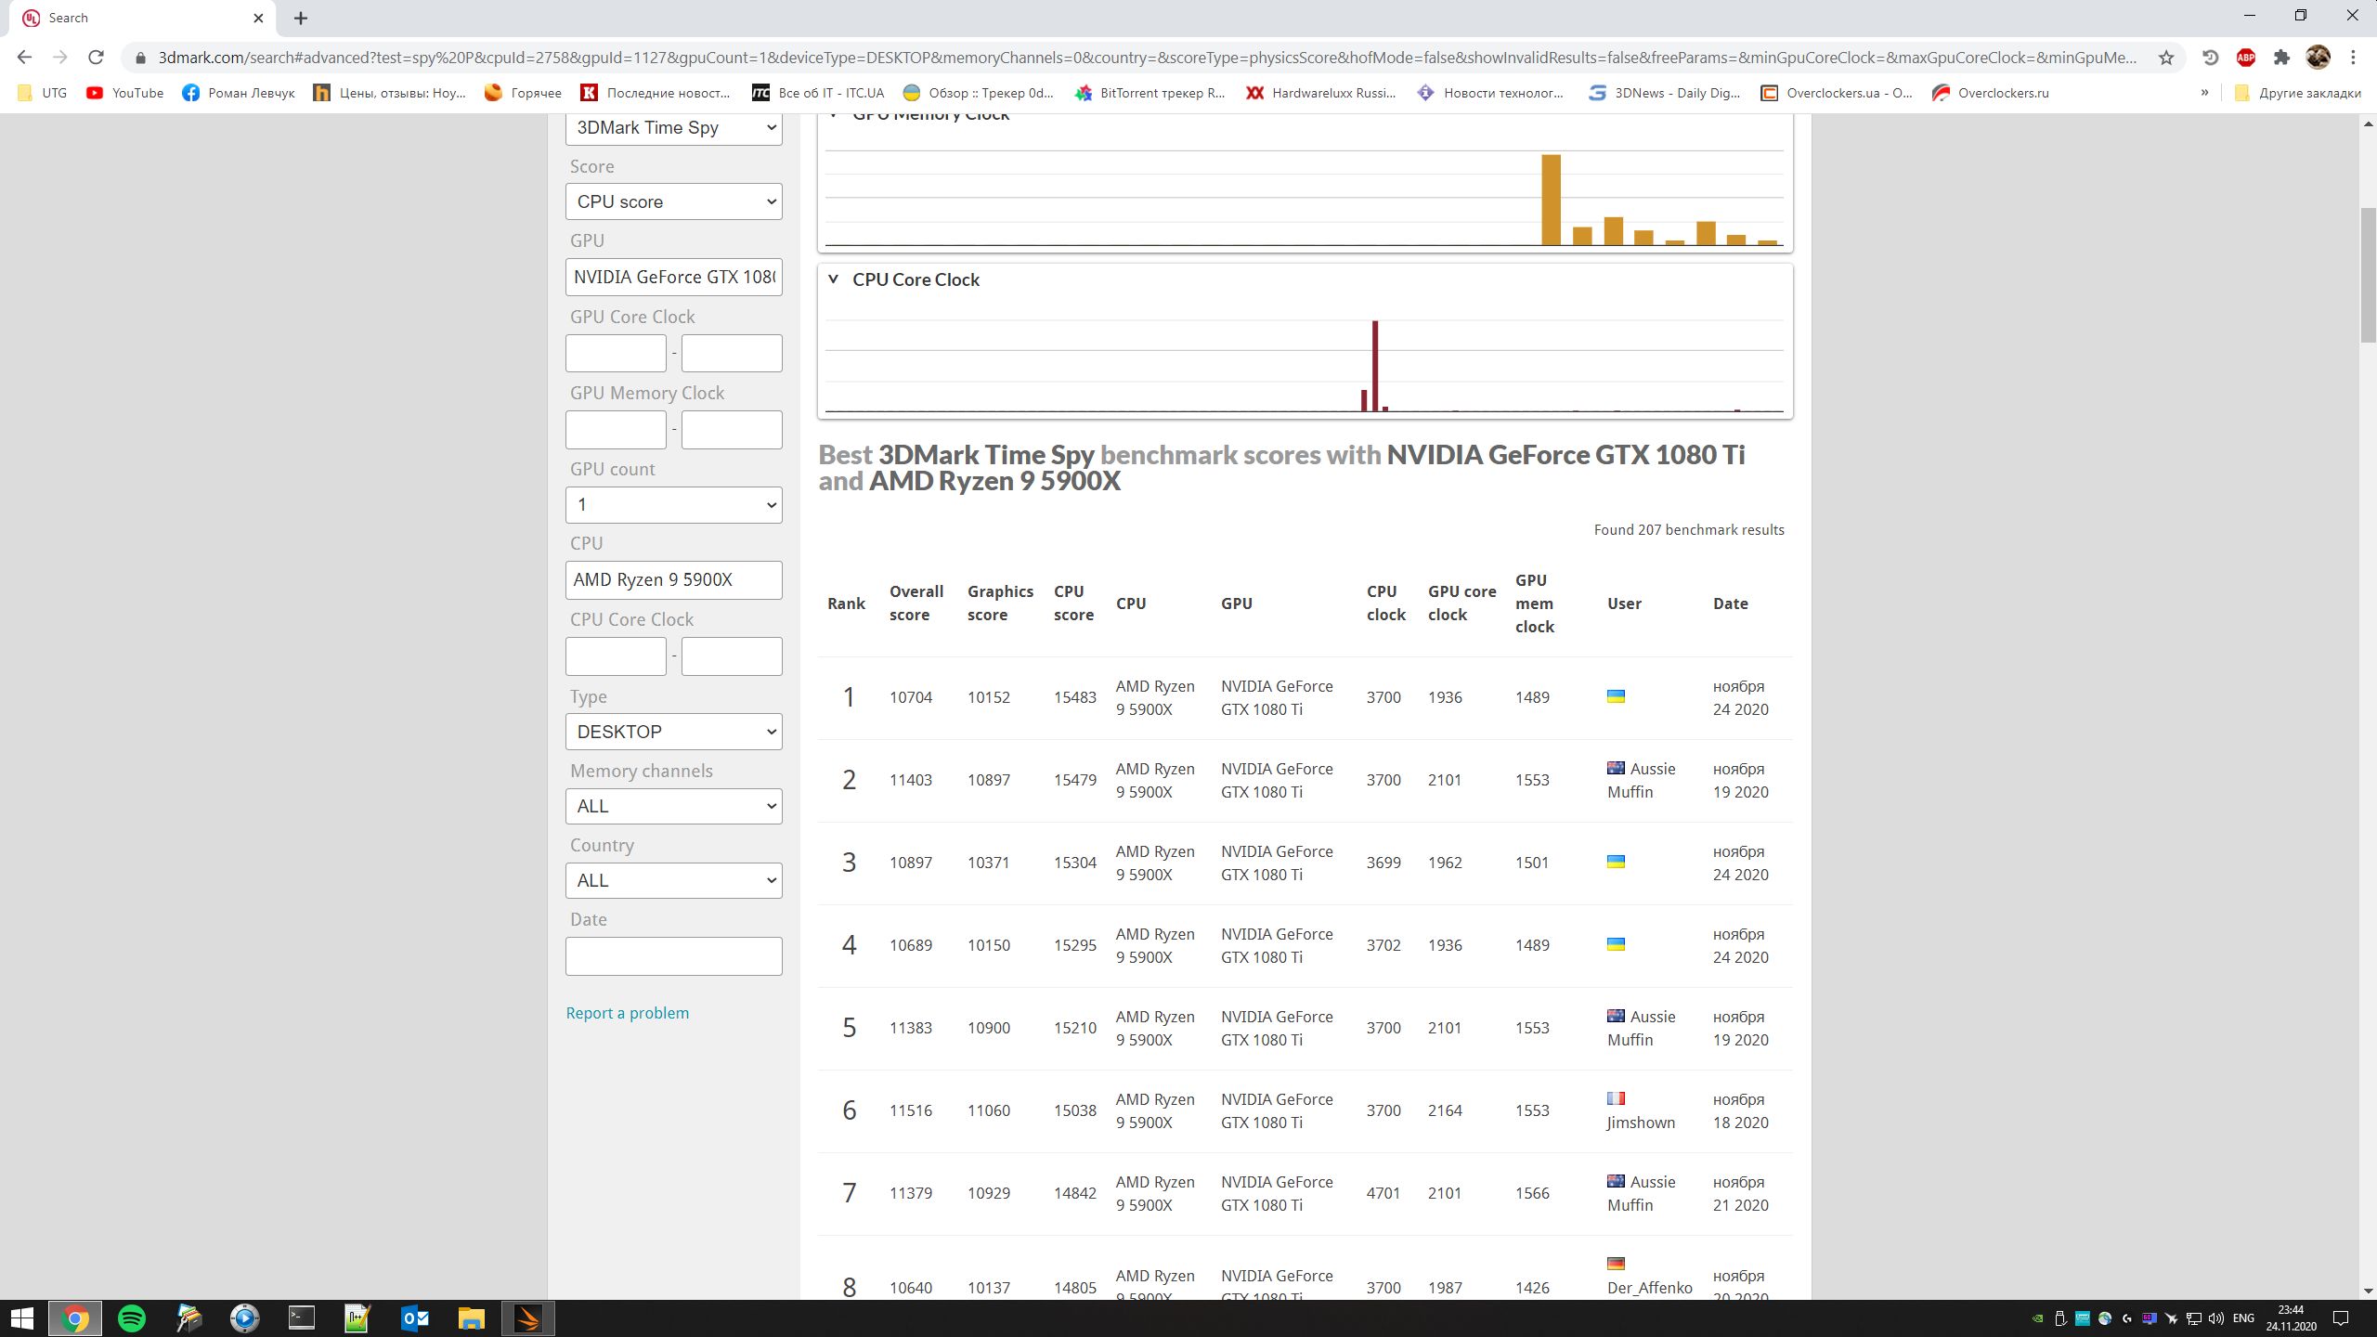Reload the 3dmark page

coord(96,58)
